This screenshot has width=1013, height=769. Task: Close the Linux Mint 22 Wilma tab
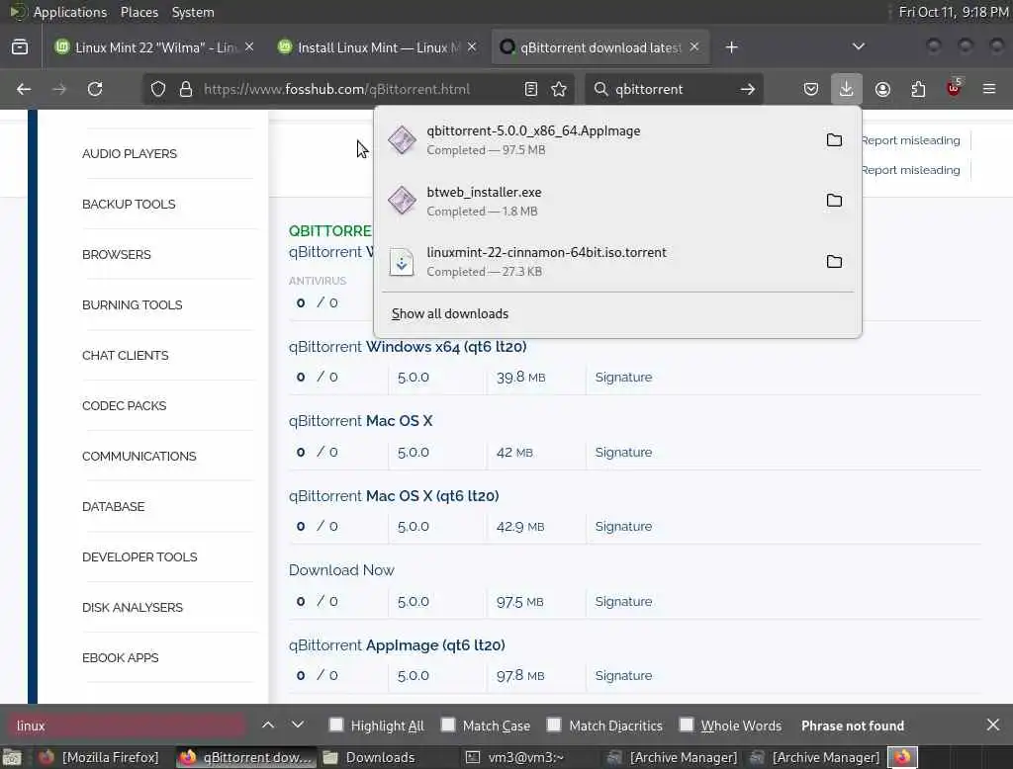[249, 47]
